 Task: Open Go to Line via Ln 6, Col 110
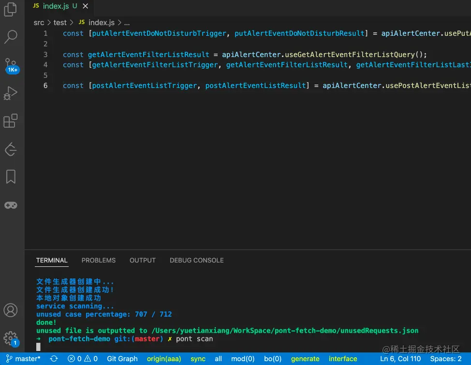point(400,359)
